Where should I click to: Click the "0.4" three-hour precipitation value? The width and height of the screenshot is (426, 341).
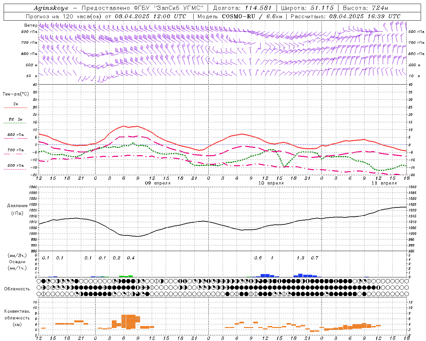(x=131, y=258)
